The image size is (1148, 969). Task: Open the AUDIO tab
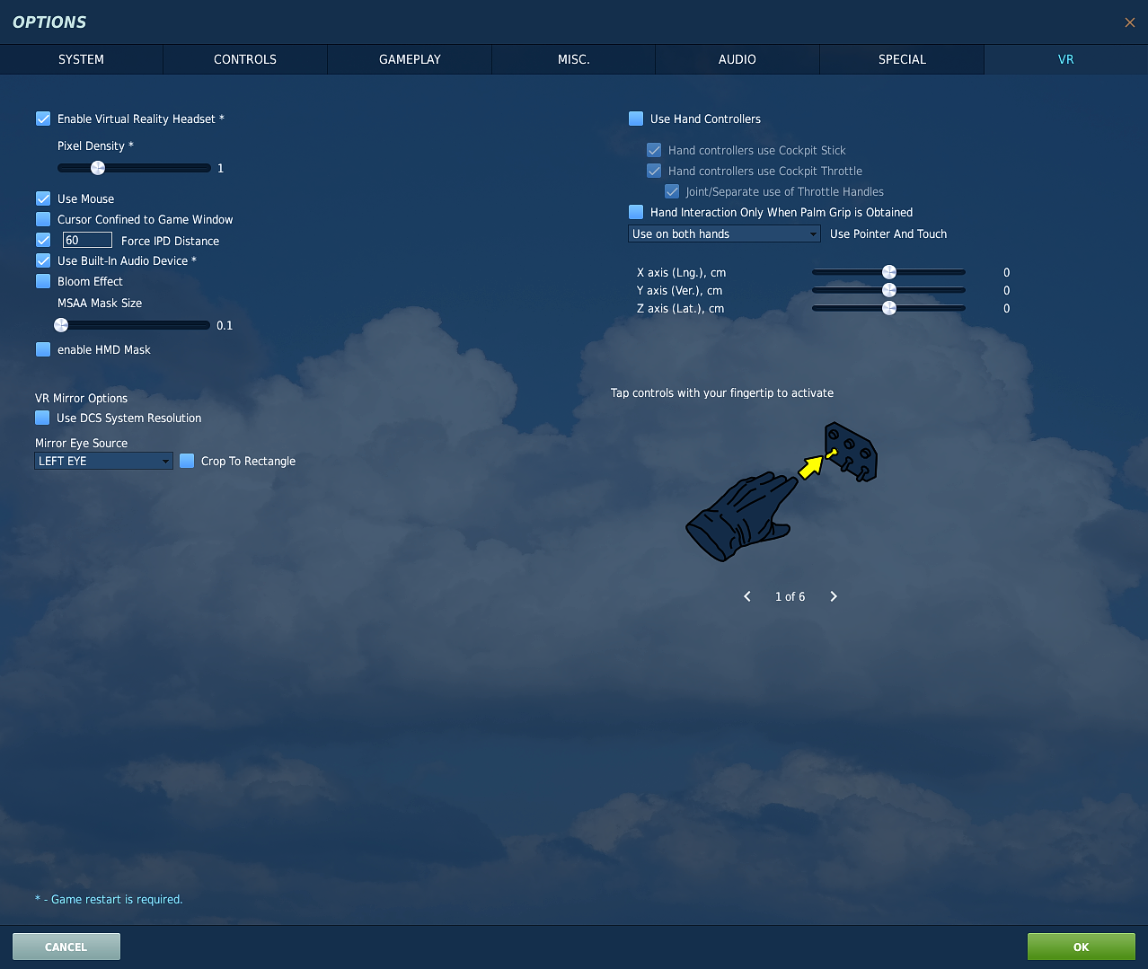click(737, 59)
